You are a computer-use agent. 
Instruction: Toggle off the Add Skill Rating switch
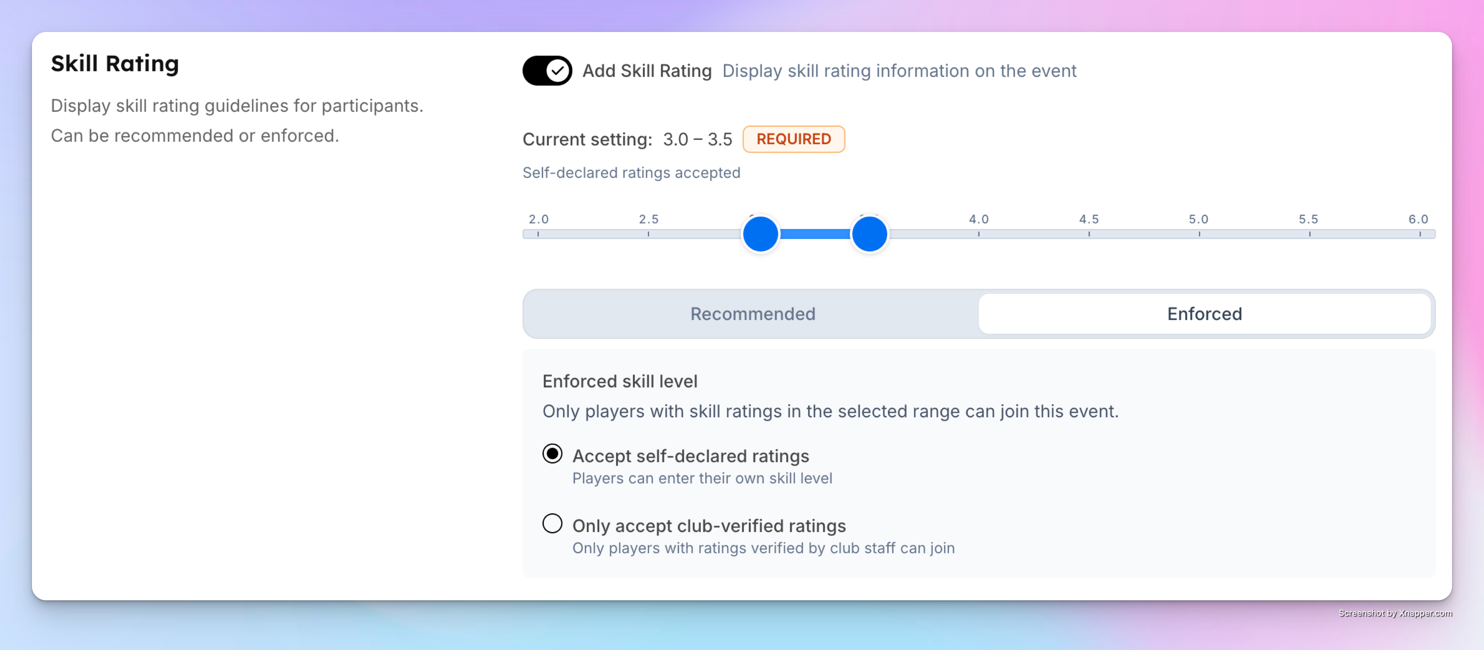(547, 70)
